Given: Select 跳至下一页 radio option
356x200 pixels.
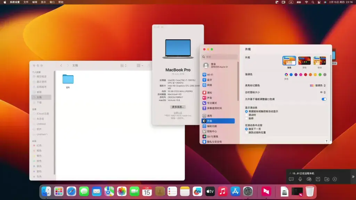Looking at the screenshot, I should click(246, 129).
